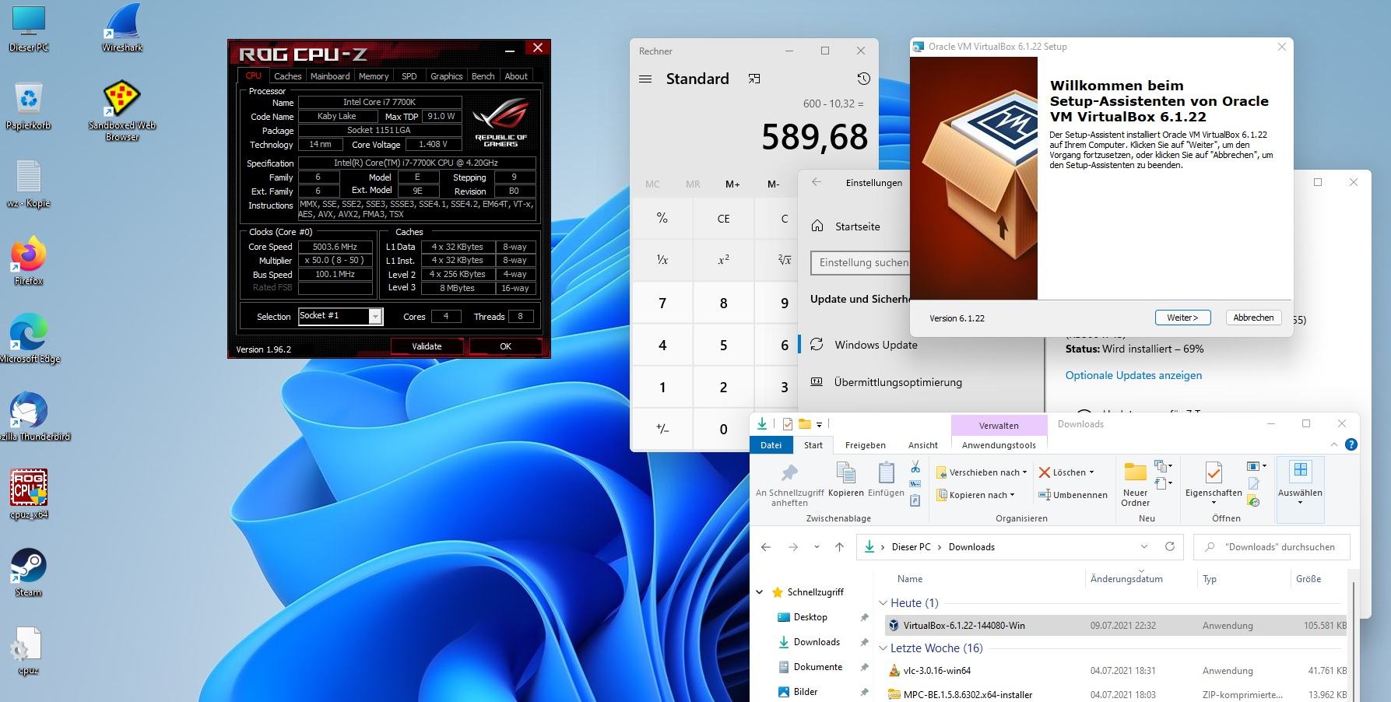Collapse the Schnellzugriff tree node
This screenshot has height=702, width=1391.
pyautogui.click(x=760, y=592)
